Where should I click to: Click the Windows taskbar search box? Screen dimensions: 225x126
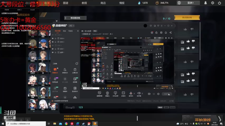(x=26, y=123)
